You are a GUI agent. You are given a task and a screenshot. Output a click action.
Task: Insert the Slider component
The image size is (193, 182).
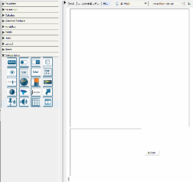[x=12, y=82]
